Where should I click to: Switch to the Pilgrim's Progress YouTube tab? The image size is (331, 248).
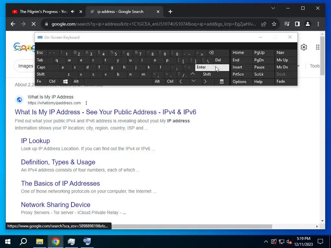coord(43,12)
